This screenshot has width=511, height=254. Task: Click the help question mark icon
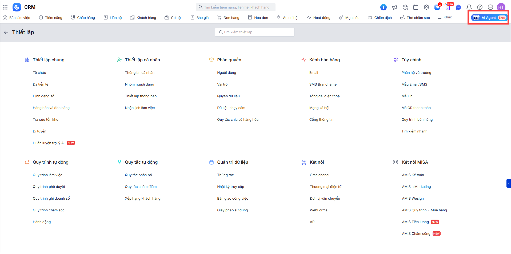pyautogui.click(x=480, y=7)
